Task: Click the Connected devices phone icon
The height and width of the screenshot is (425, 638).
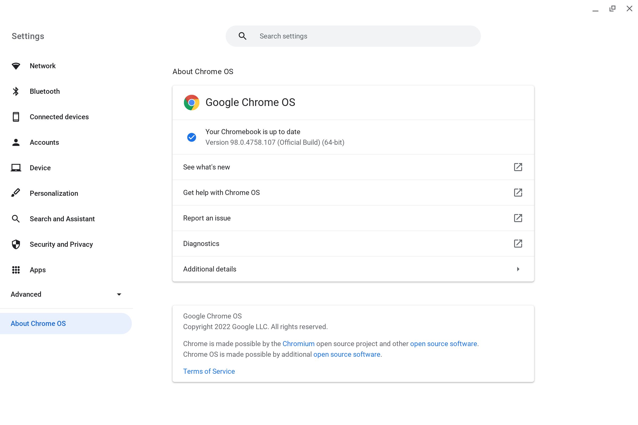Action: click(x=16, y=117)
